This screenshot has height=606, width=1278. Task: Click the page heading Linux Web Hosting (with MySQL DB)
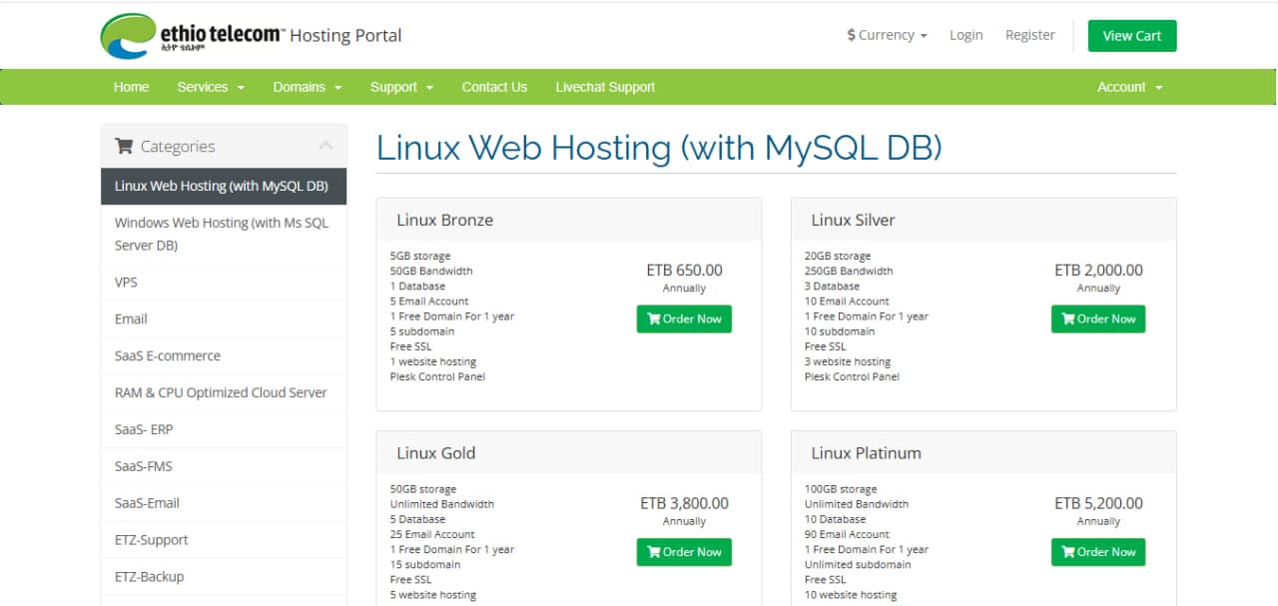coord(659,148)
